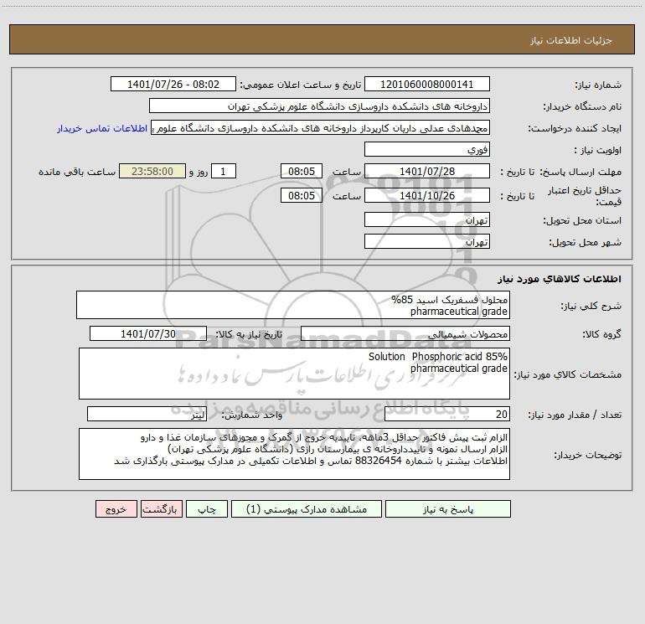Viewport: 645px width, 624px height.
Task: Click the priority field 'فوری'
Action: [427, 149]
